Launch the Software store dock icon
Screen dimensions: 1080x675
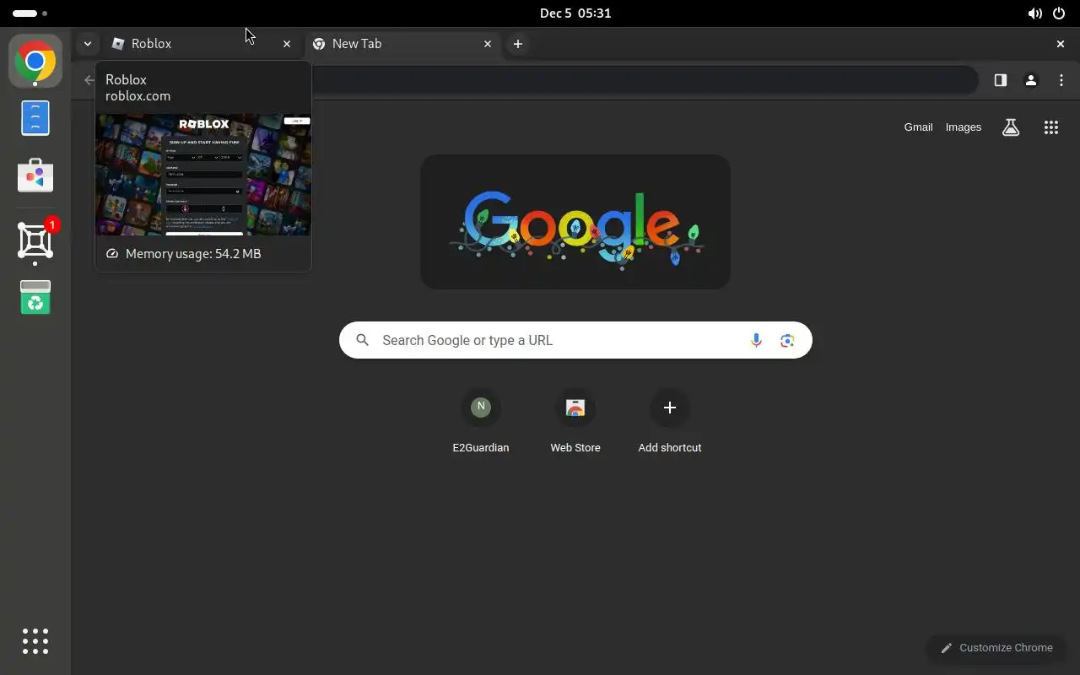coord(35,175)
